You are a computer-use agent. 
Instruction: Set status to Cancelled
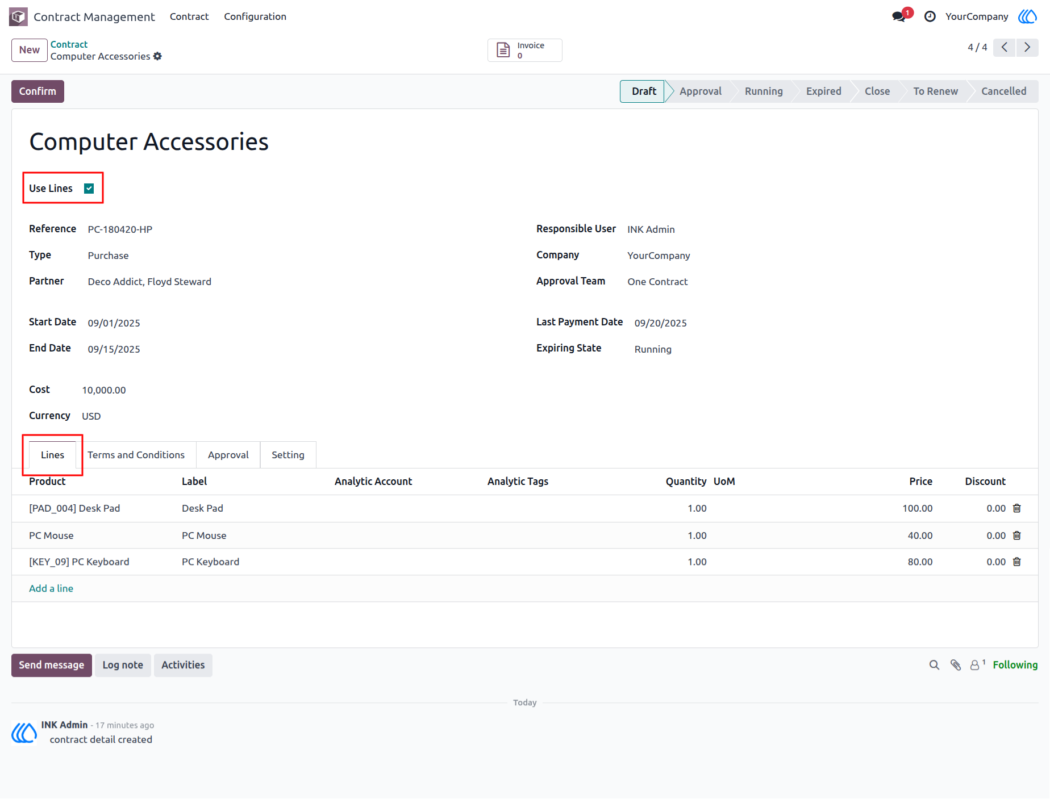[x=1004, y=91]
